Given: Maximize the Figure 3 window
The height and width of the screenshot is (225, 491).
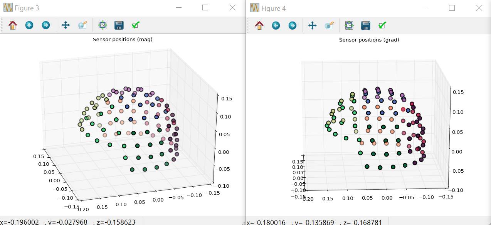Looking at the screenshot, I should point(205,8).
